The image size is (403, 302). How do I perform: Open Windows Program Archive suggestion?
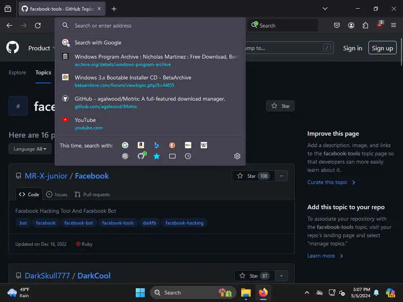(x=150, y=60)
